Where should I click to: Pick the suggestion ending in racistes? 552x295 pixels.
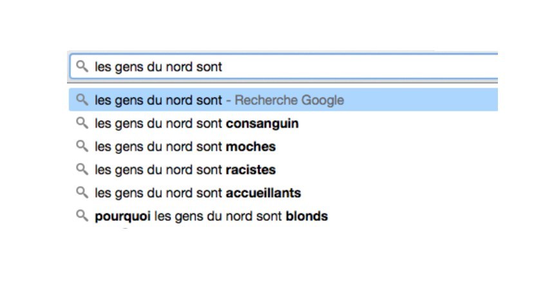pos(283,169)
